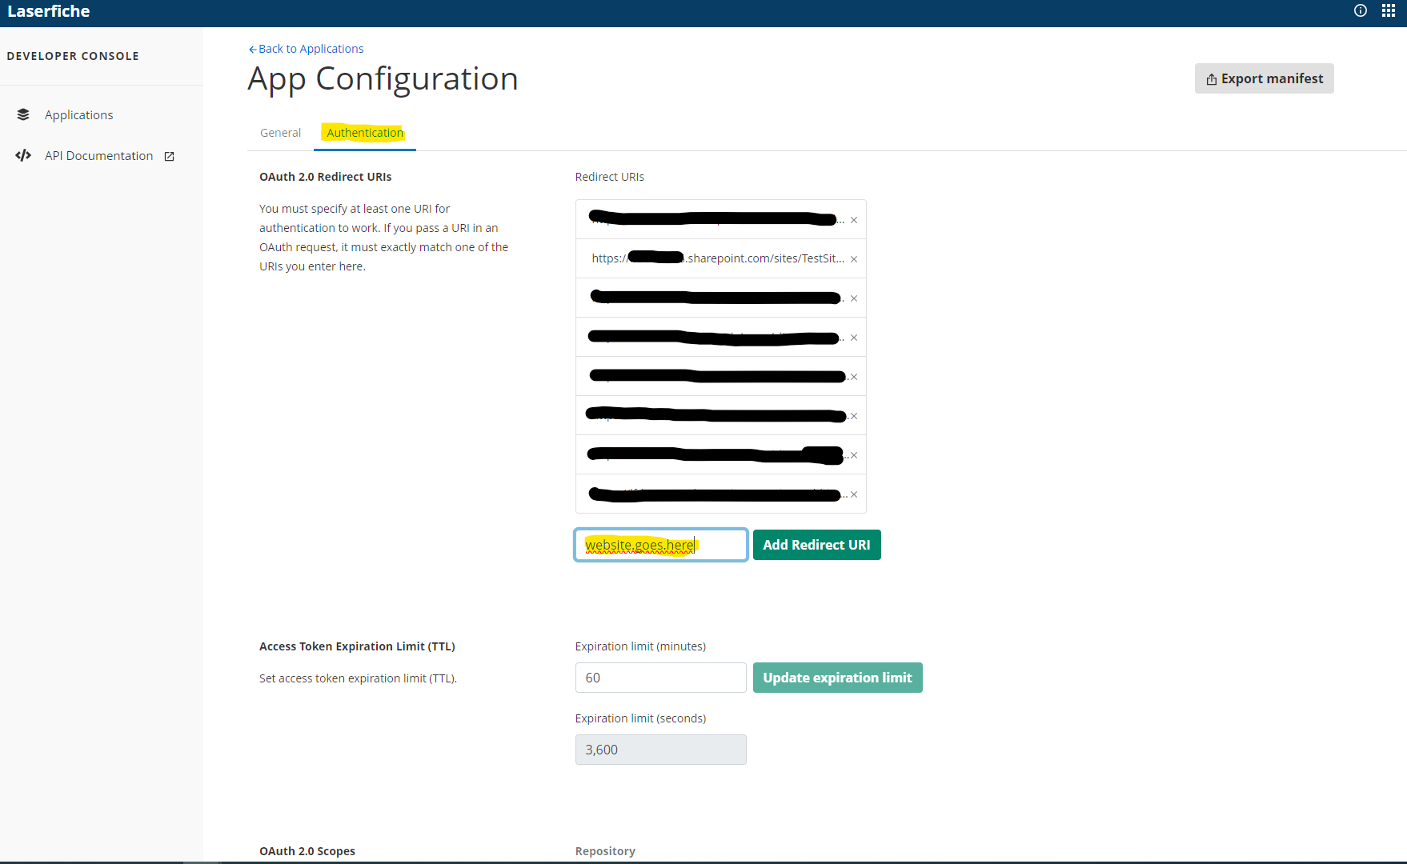Viewport: 1407px width, 864px height.
Task: Click the Export manifest button
Action: tap(1264, 78)
